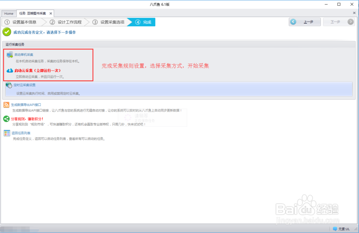Click the 上一步 button
The image size is (359, 233).
[x=304, y=22]
